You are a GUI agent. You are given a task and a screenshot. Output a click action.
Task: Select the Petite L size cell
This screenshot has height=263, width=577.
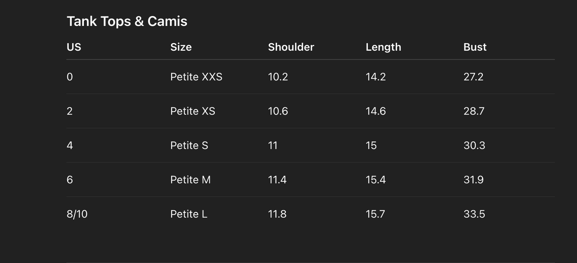[x=188, y=214]
